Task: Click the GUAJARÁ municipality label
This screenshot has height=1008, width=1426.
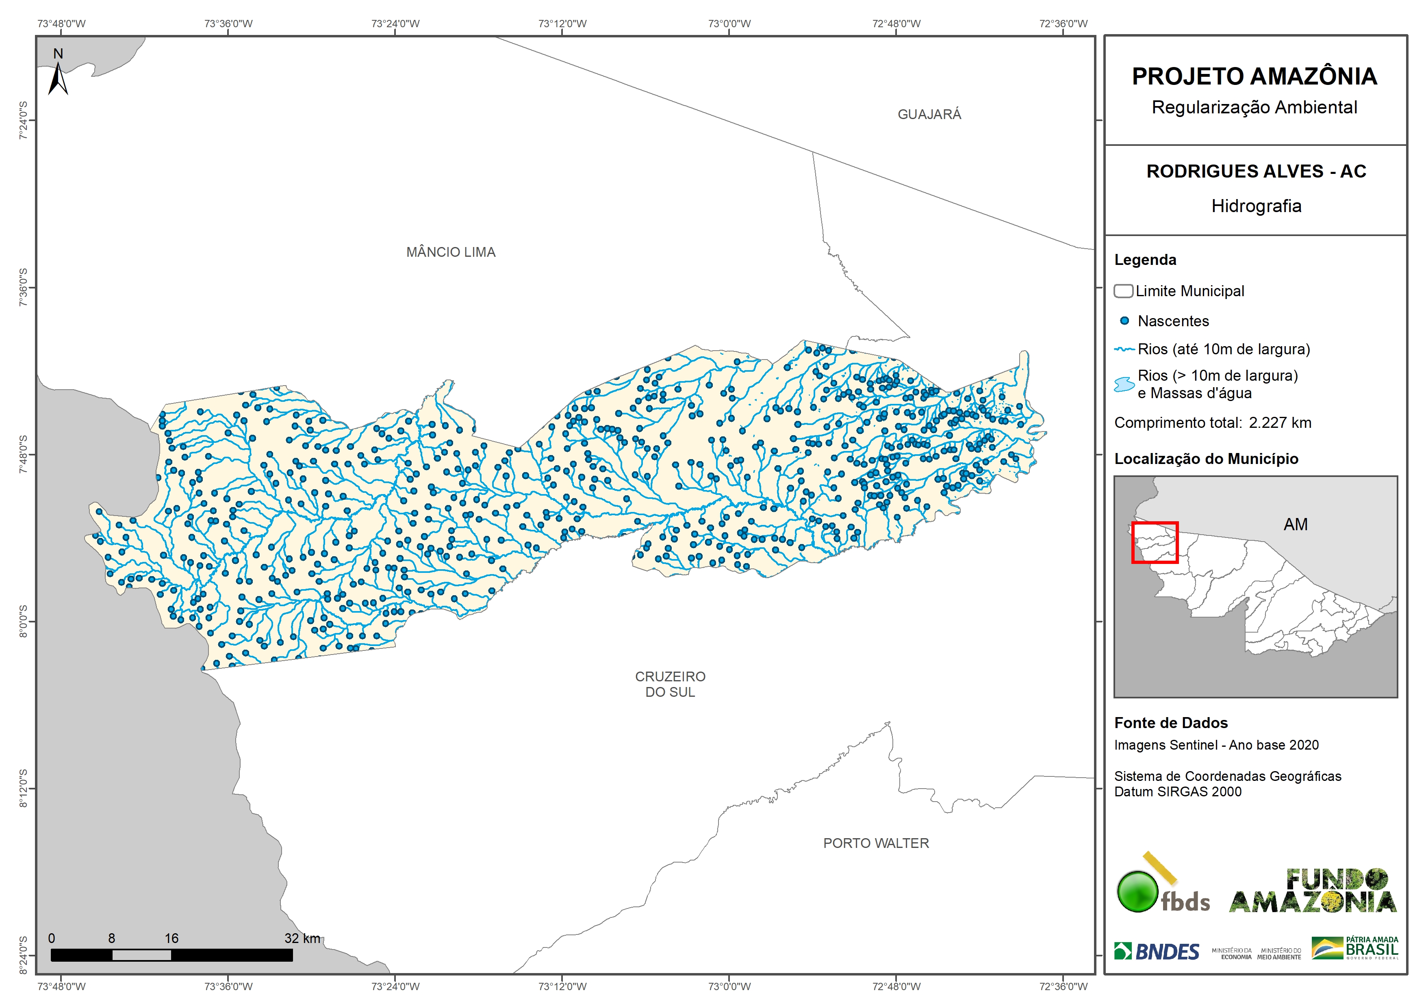Action: pos(929,114)
